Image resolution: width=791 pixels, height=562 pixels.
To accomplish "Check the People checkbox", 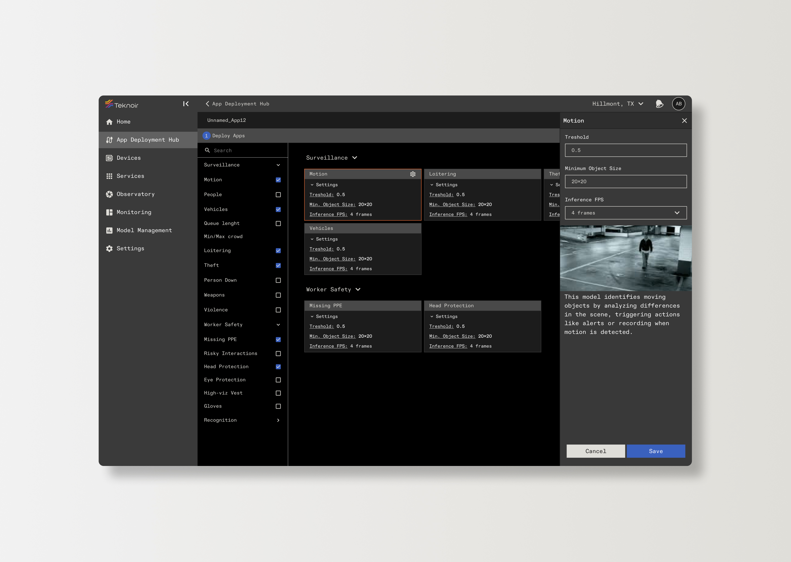I will pyautogui.click(x=278, y=195).
